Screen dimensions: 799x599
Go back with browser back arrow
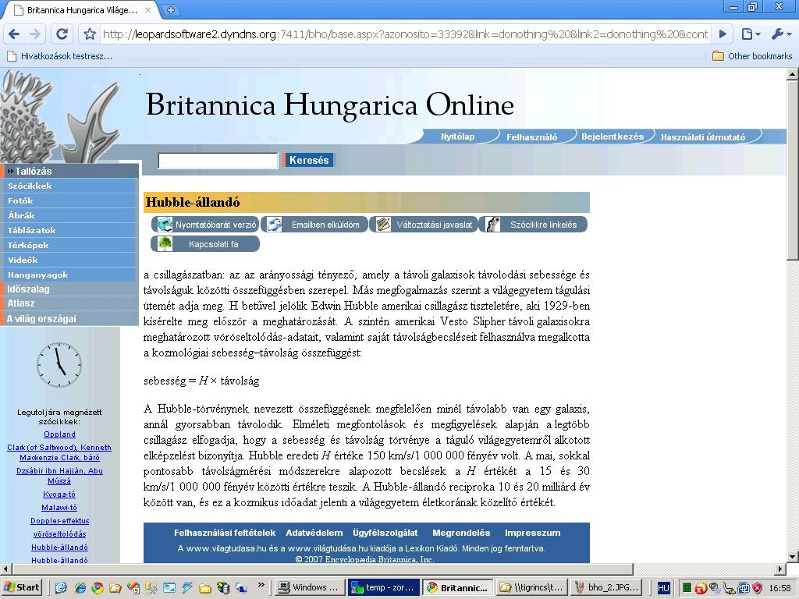point(15,34)
